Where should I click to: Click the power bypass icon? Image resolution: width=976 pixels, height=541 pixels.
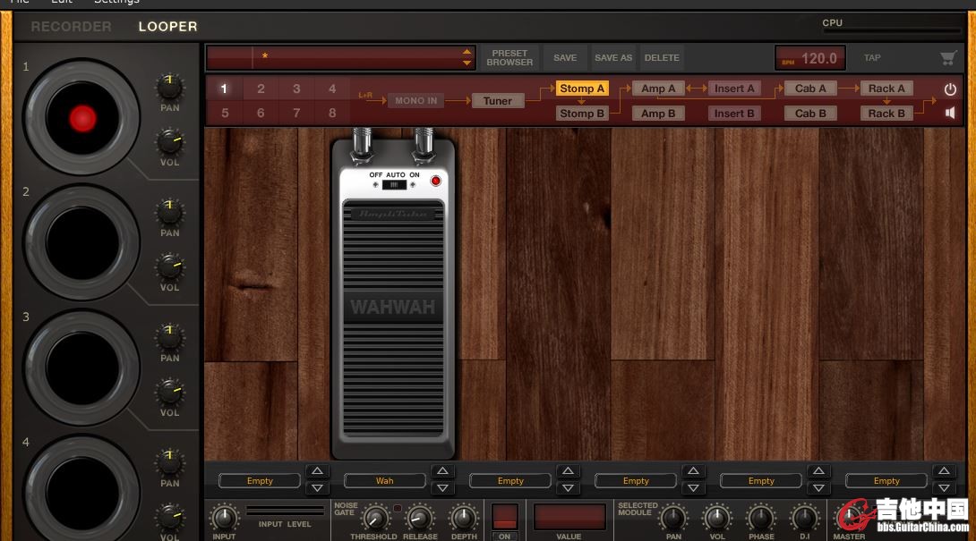[x=950, y=89]
